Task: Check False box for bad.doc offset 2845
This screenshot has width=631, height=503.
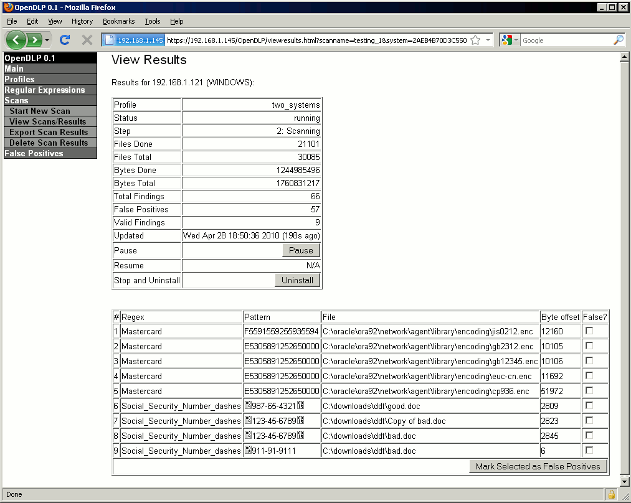Action: [x=589, y=435]
